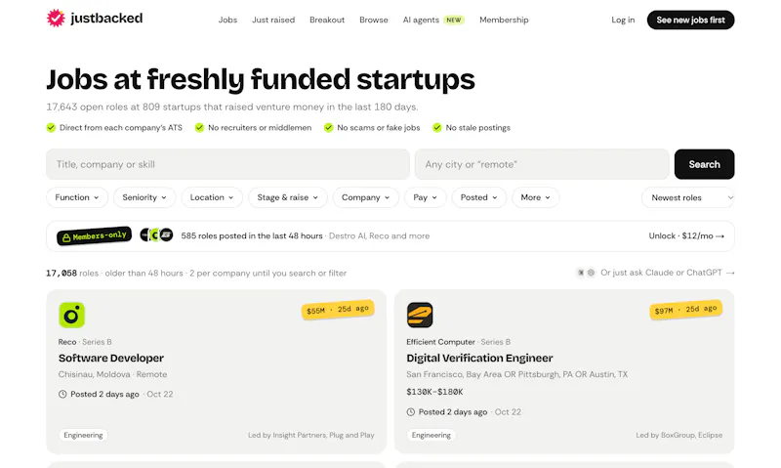Image resolution: width=781 pixels, height=468 pixels.
Task: Click the Claude and ChatGPT icons
Action: (586, 273)
